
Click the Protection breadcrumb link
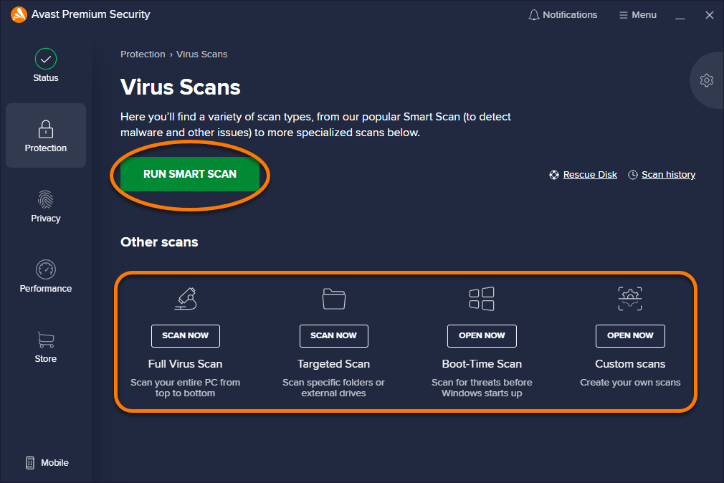point(143,54)
